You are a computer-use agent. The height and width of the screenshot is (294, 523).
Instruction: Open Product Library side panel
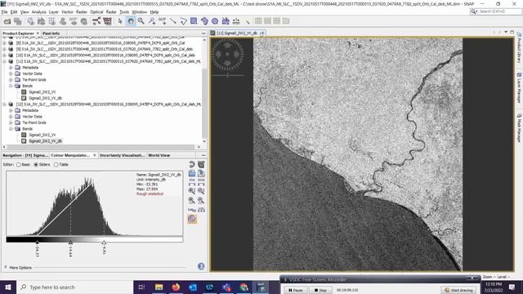[x=519, y=48]
